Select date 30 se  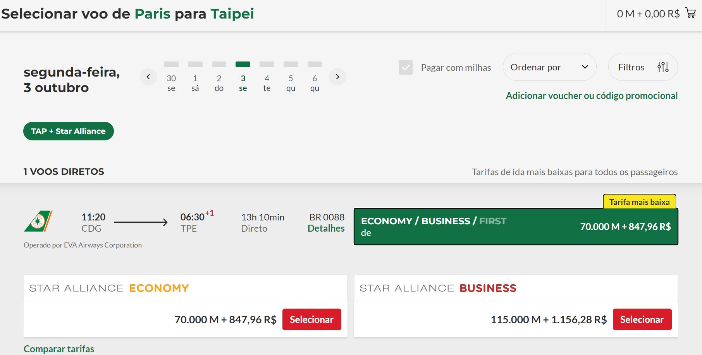coord(171,77)
